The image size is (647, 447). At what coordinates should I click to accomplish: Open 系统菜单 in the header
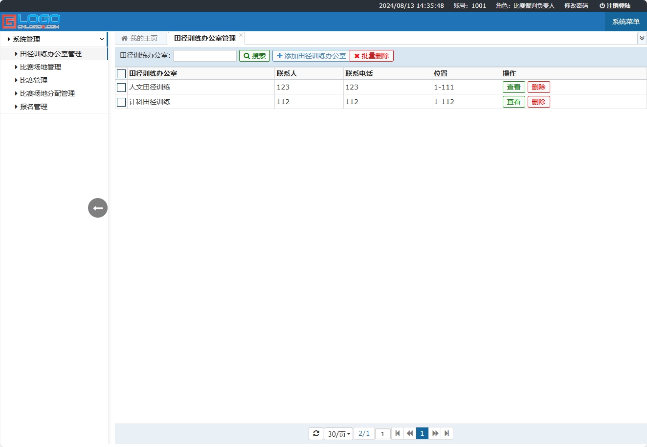626,22
